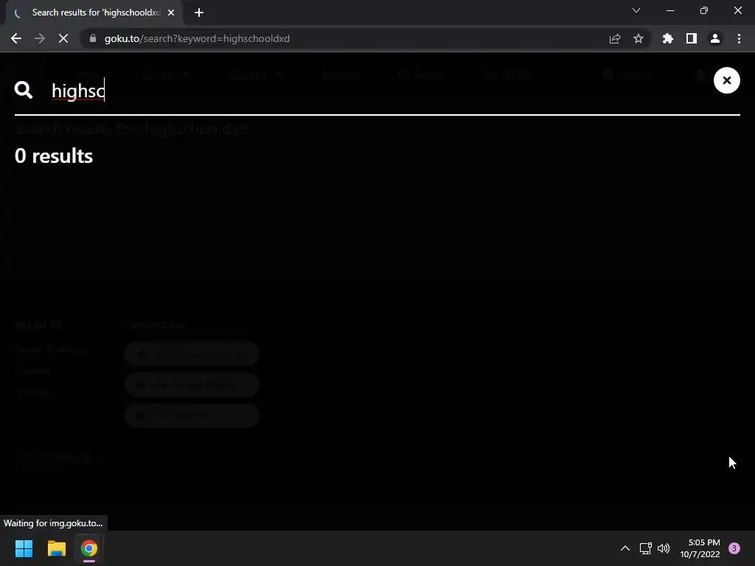
Task: Restore down the Chrome window
Action: 704,10
